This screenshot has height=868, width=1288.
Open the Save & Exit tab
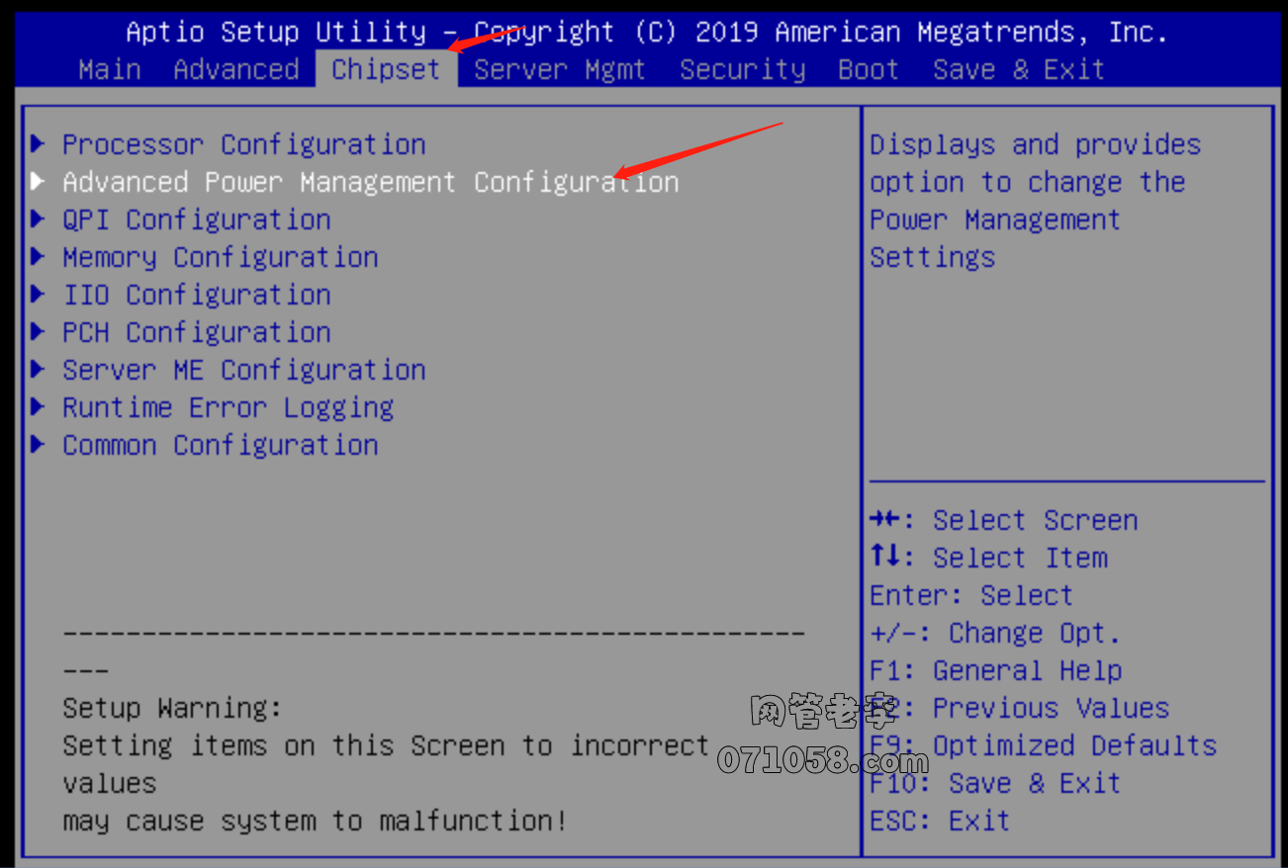tap(1018, 70)
